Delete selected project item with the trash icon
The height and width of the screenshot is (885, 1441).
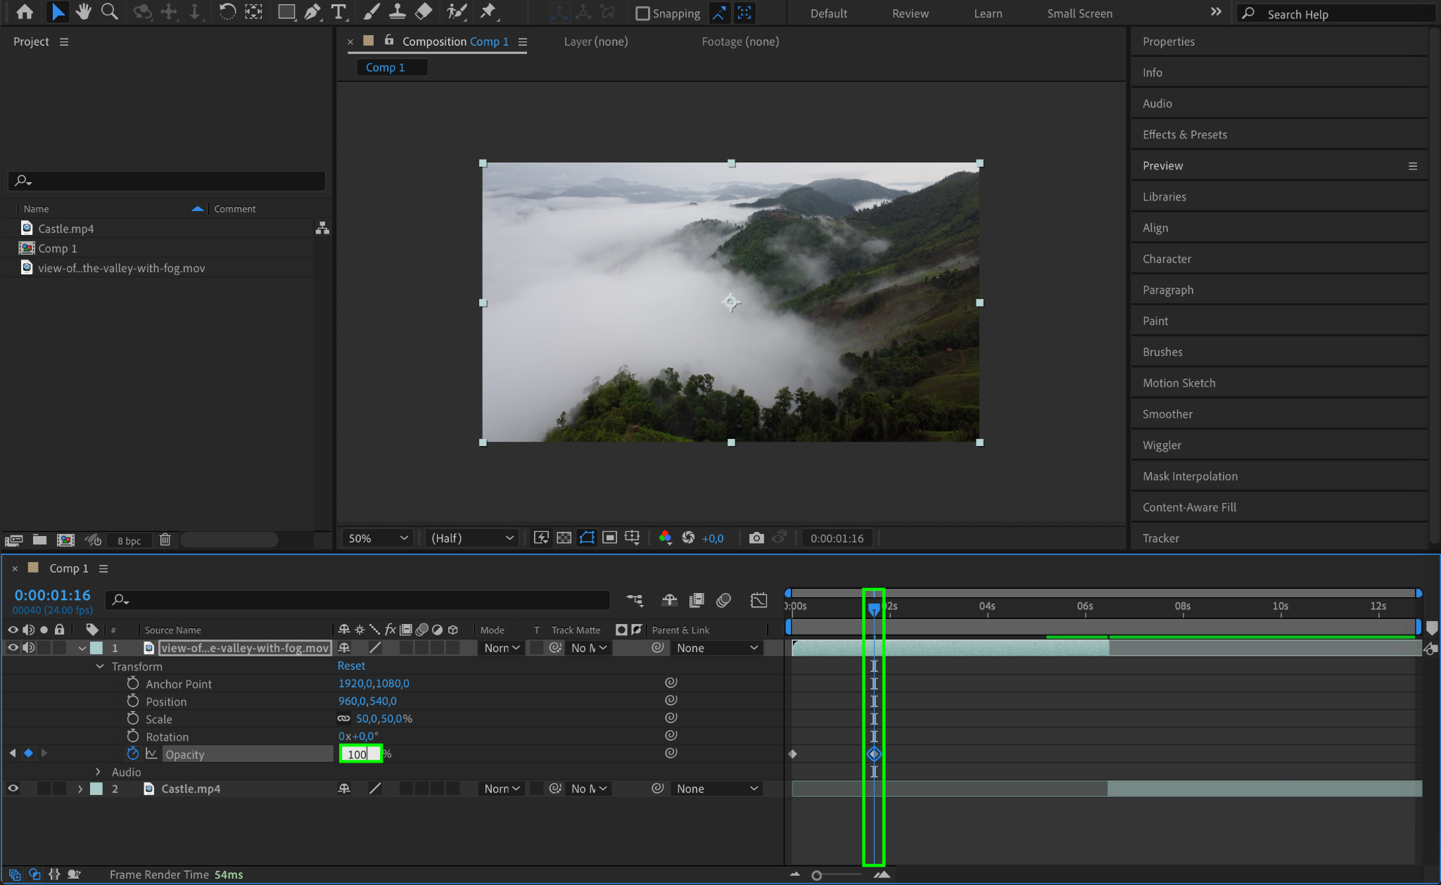pos(165,540)
